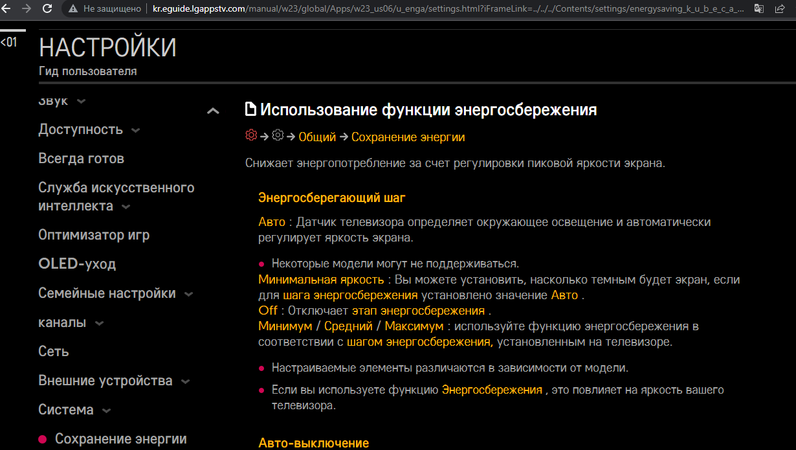Open 'Всегда готов' in the sidebar
796x450 pixels.
coord(81,159)
